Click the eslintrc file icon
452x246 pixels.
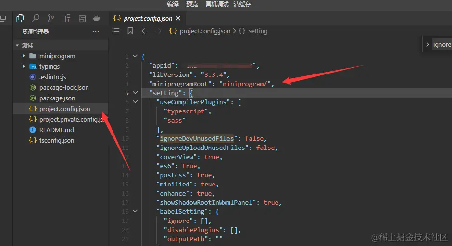point(33,77)
